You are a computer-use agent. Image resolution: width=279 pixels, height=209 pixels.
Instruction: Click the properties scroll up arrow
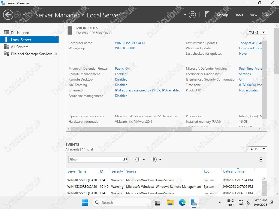click(x=264, y=38)
